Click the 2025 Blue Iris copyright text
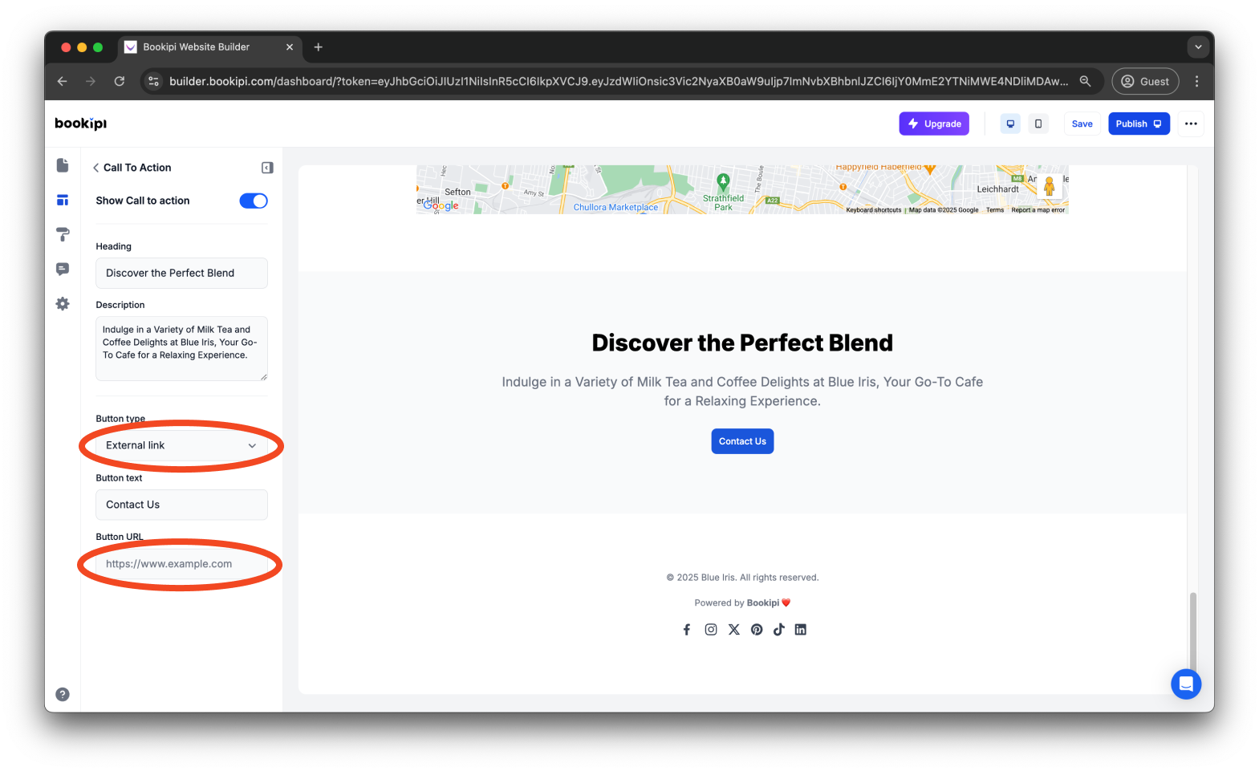 click(742, 578)
